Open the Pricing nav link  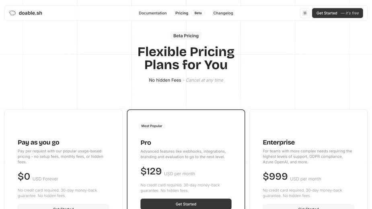click(182, 13)
